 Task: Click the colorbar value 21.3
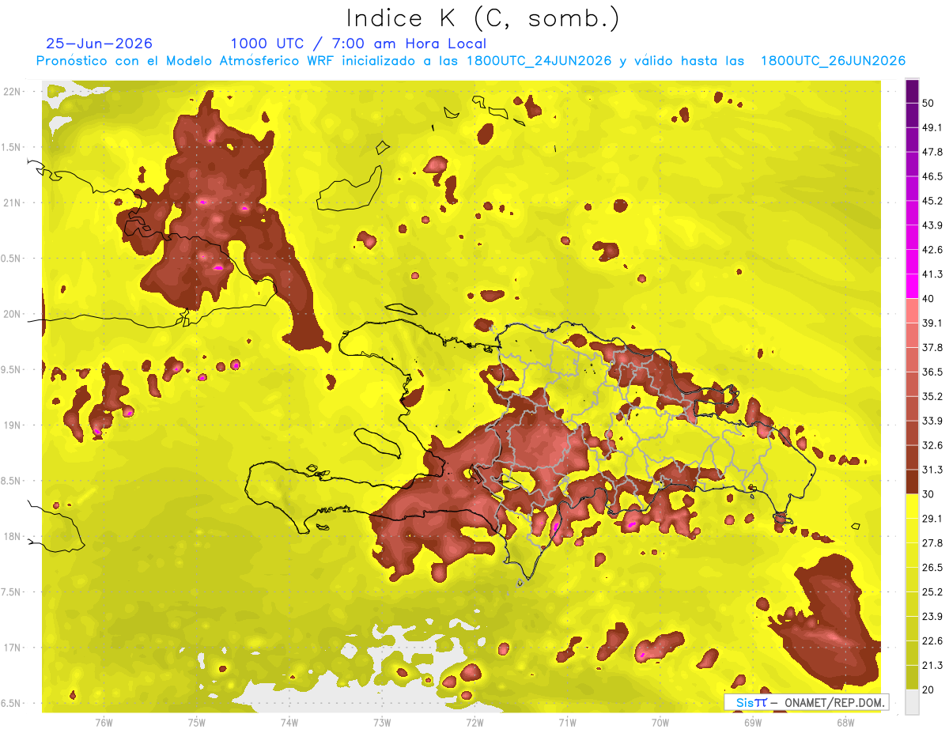pyautogui.click(x=932, y=665)
